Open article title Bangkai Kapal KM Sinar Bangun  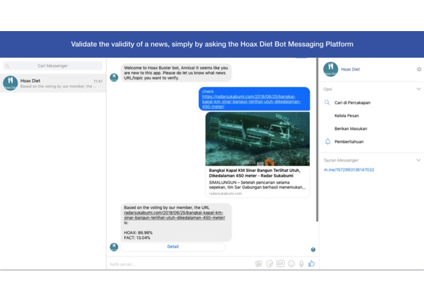(x=254, y=173)
